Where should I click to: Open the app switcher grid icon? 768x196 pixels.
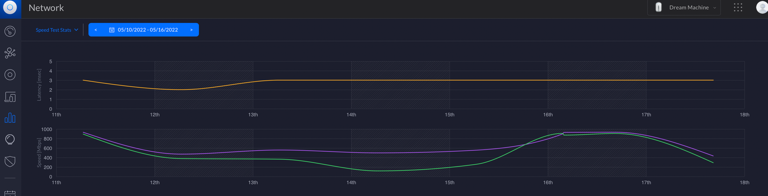(738, 8)
